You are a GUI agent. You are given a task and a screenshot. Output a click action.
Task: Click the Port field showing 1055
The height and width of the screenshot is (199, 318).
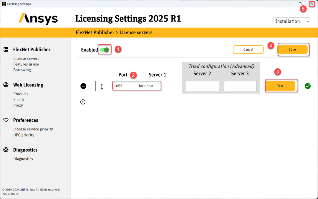(123, 86)
